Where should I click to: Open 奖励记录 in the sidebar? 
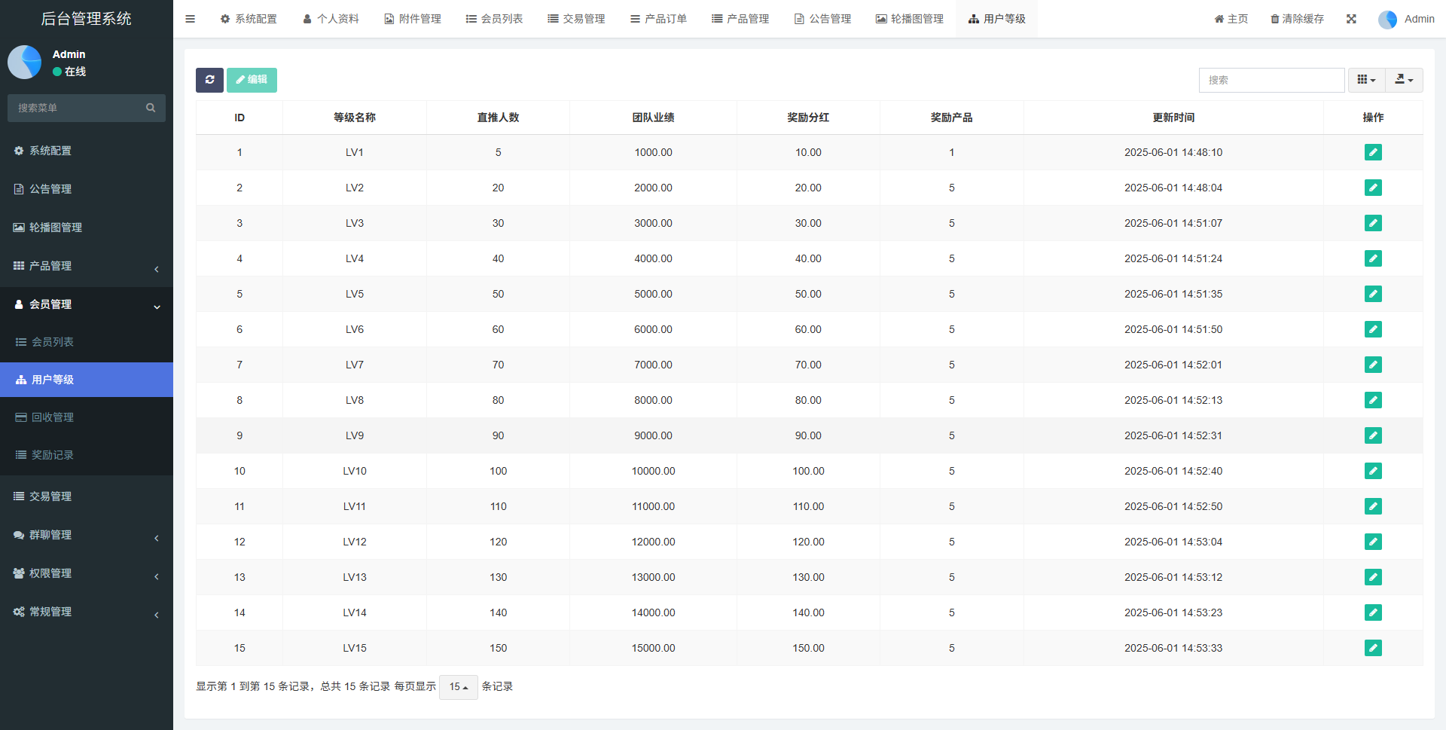click(53, 455)
